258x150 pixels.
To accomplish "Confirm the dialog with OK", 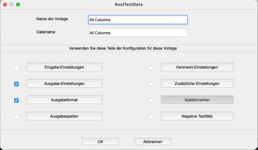I will coord(100,142).
